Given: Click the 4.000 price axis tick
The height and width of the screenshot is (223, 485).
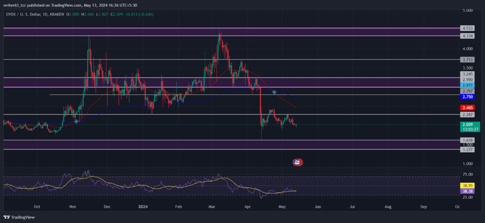Looking at the screenshot, I should (467, 49).
